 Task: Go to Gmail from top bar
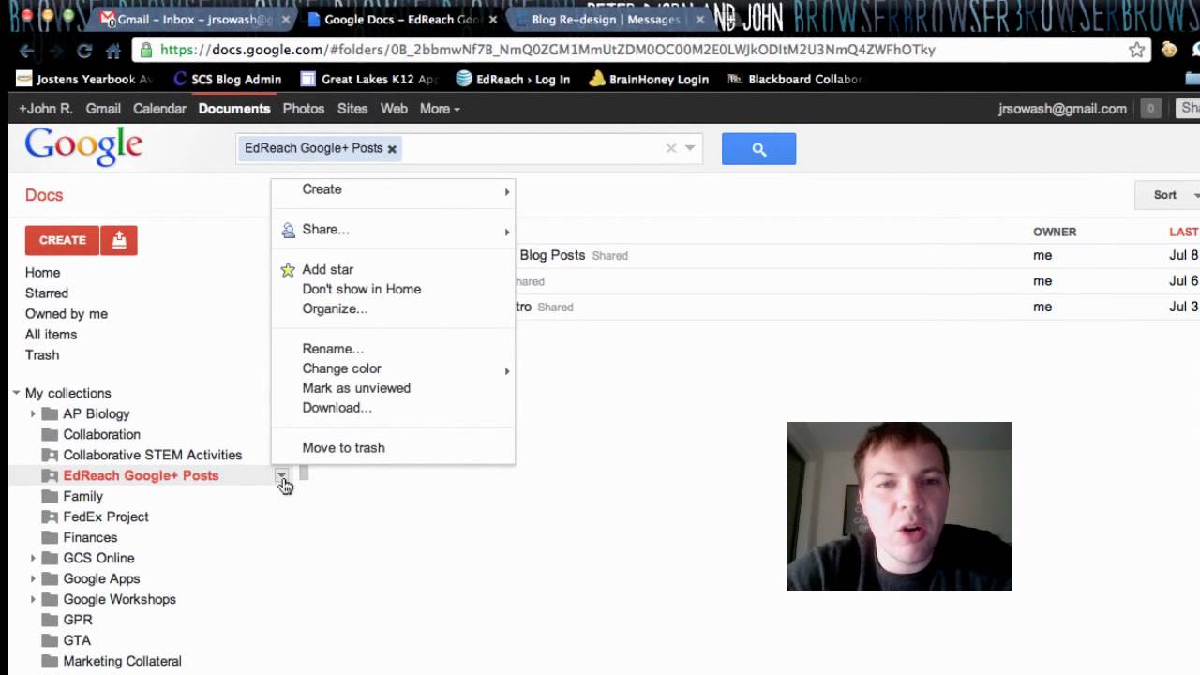[x=103, y=109]
